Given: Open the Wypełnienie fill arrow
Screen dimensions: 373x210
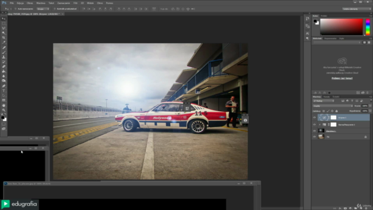Looking at the screenshot, I should (x=370, y=111).
